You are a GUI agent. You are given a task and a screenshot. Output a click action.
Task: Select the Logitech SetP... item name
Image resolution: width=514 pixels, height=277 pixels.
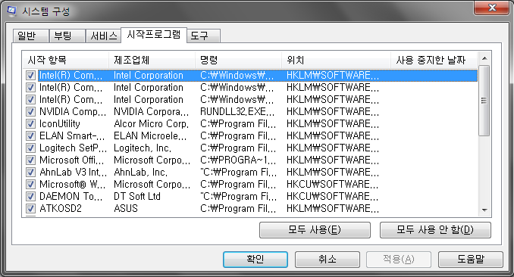(73, 148)
